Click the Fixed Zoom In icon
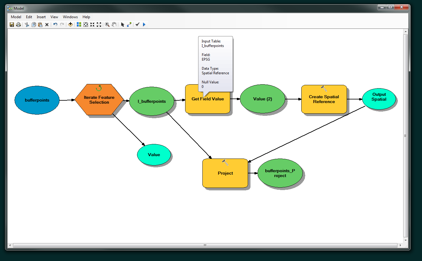The image size is (422, 261). 92,25
